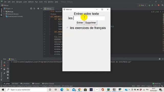Click the Structure vertical sidebar tab
Viewport: 164px width, 92px height.
tap(1, 65)
